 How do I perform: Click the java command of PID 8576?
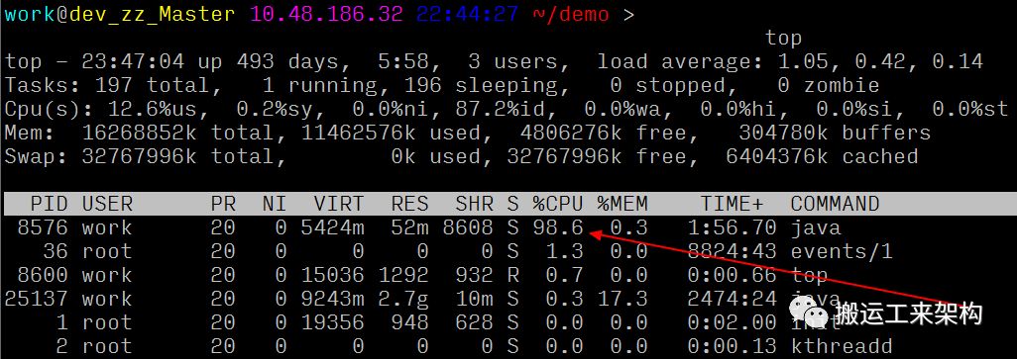[x=816, y=227]
